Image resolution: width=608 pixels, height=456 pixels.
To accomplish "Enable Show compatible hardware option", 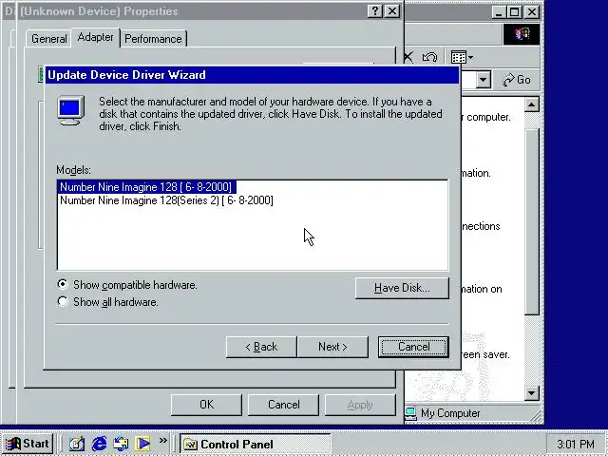I will tap(126, 285).
